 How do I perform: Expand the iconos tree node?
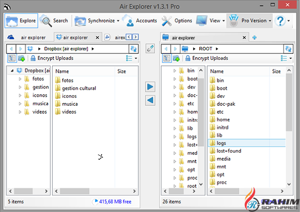[20, 95]
